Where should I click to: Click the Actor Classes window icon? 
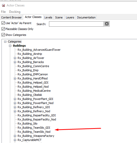pyautogui.click(x=4, y=5)
